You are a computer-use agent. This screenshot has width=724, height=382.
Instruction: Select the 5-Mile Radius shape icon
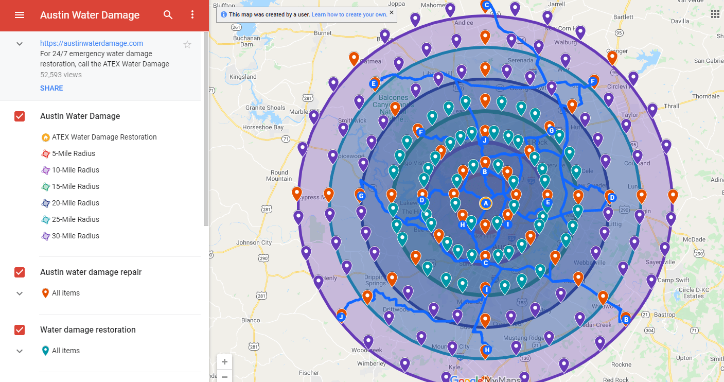(x=45, y=154)
